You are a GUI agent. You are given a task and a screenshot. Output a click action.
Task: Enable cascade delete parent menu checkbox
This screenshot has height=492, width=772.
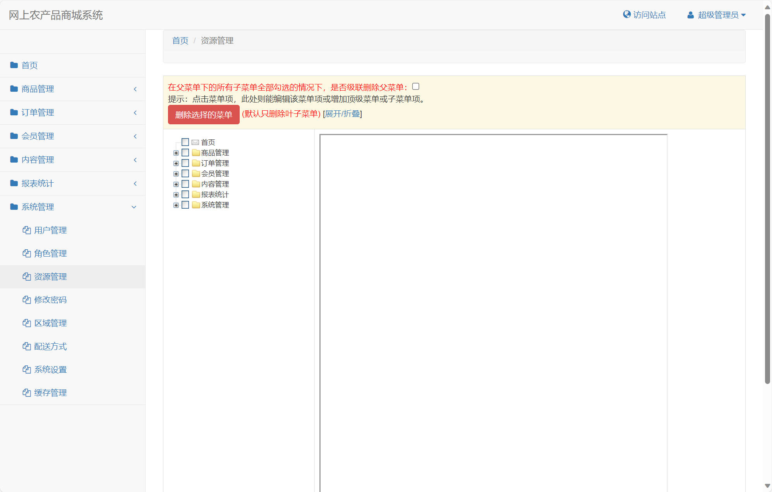click(x=416, y=87)
